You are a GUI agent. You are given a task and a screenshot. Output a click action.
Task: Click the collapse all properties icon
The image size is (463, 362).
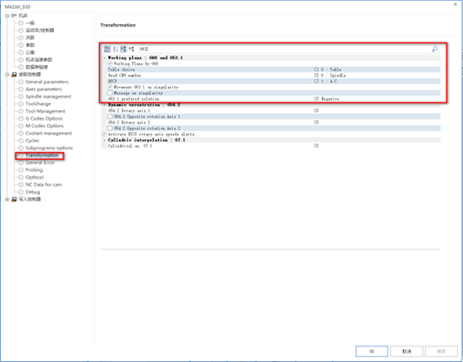[x=131, y=49]
